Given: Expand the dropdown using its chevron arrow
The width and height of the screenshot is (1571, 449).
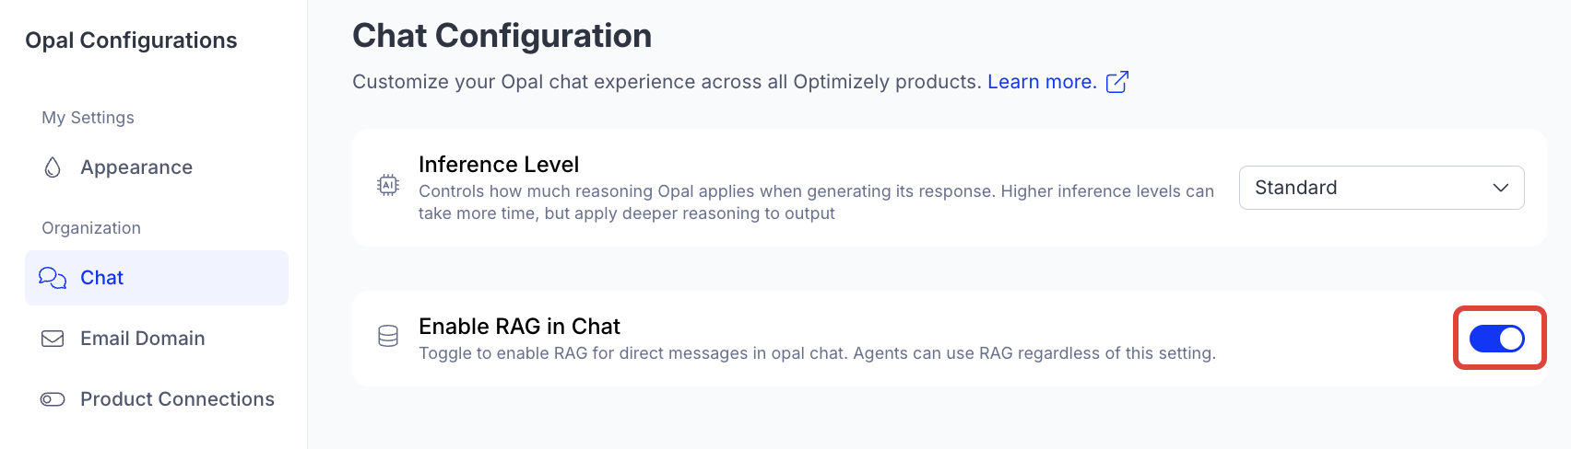Looking at the screenshot, I should 1500,188.
